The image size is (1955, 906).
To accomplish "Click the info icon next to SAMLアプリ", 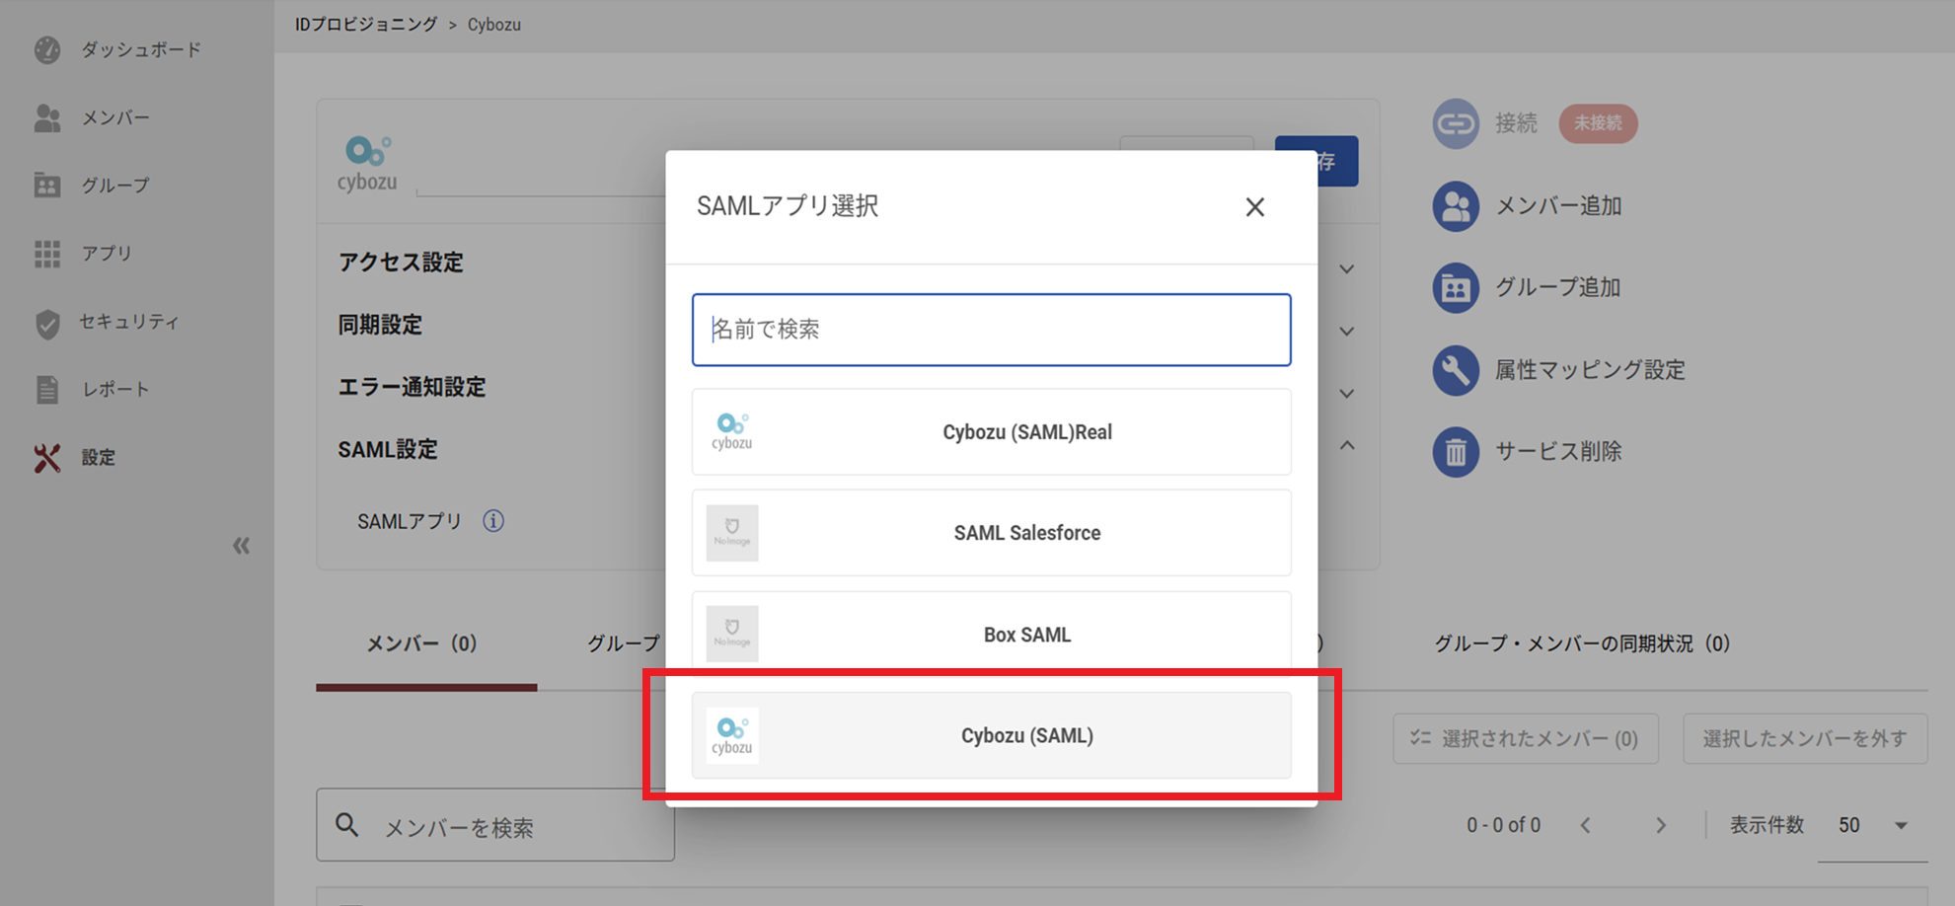I will [493, 521].
